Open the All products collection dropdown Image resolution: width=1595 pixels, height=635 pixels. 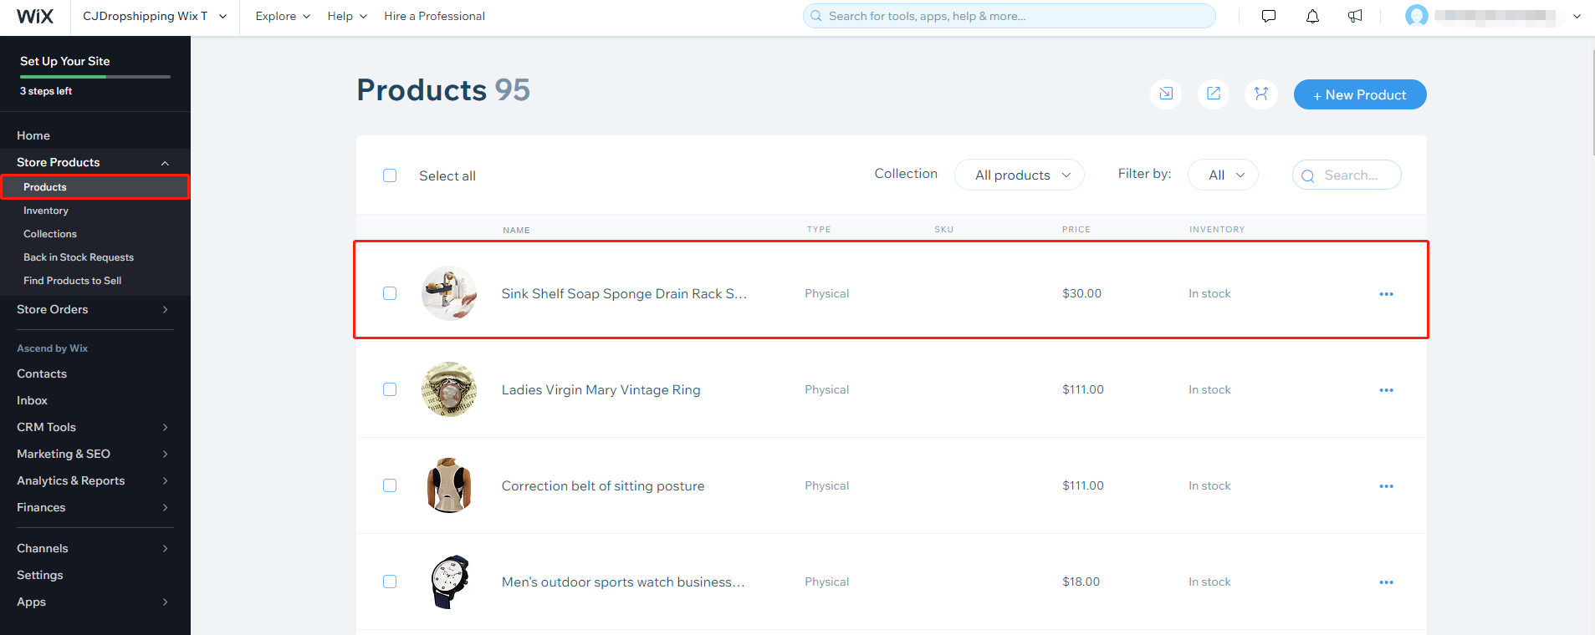[x=1019, y=175]
